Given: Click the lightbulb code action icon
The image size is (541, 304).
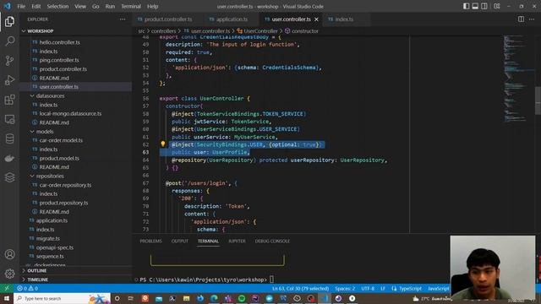Looking at the screenshot, I should tap(162, 144).
